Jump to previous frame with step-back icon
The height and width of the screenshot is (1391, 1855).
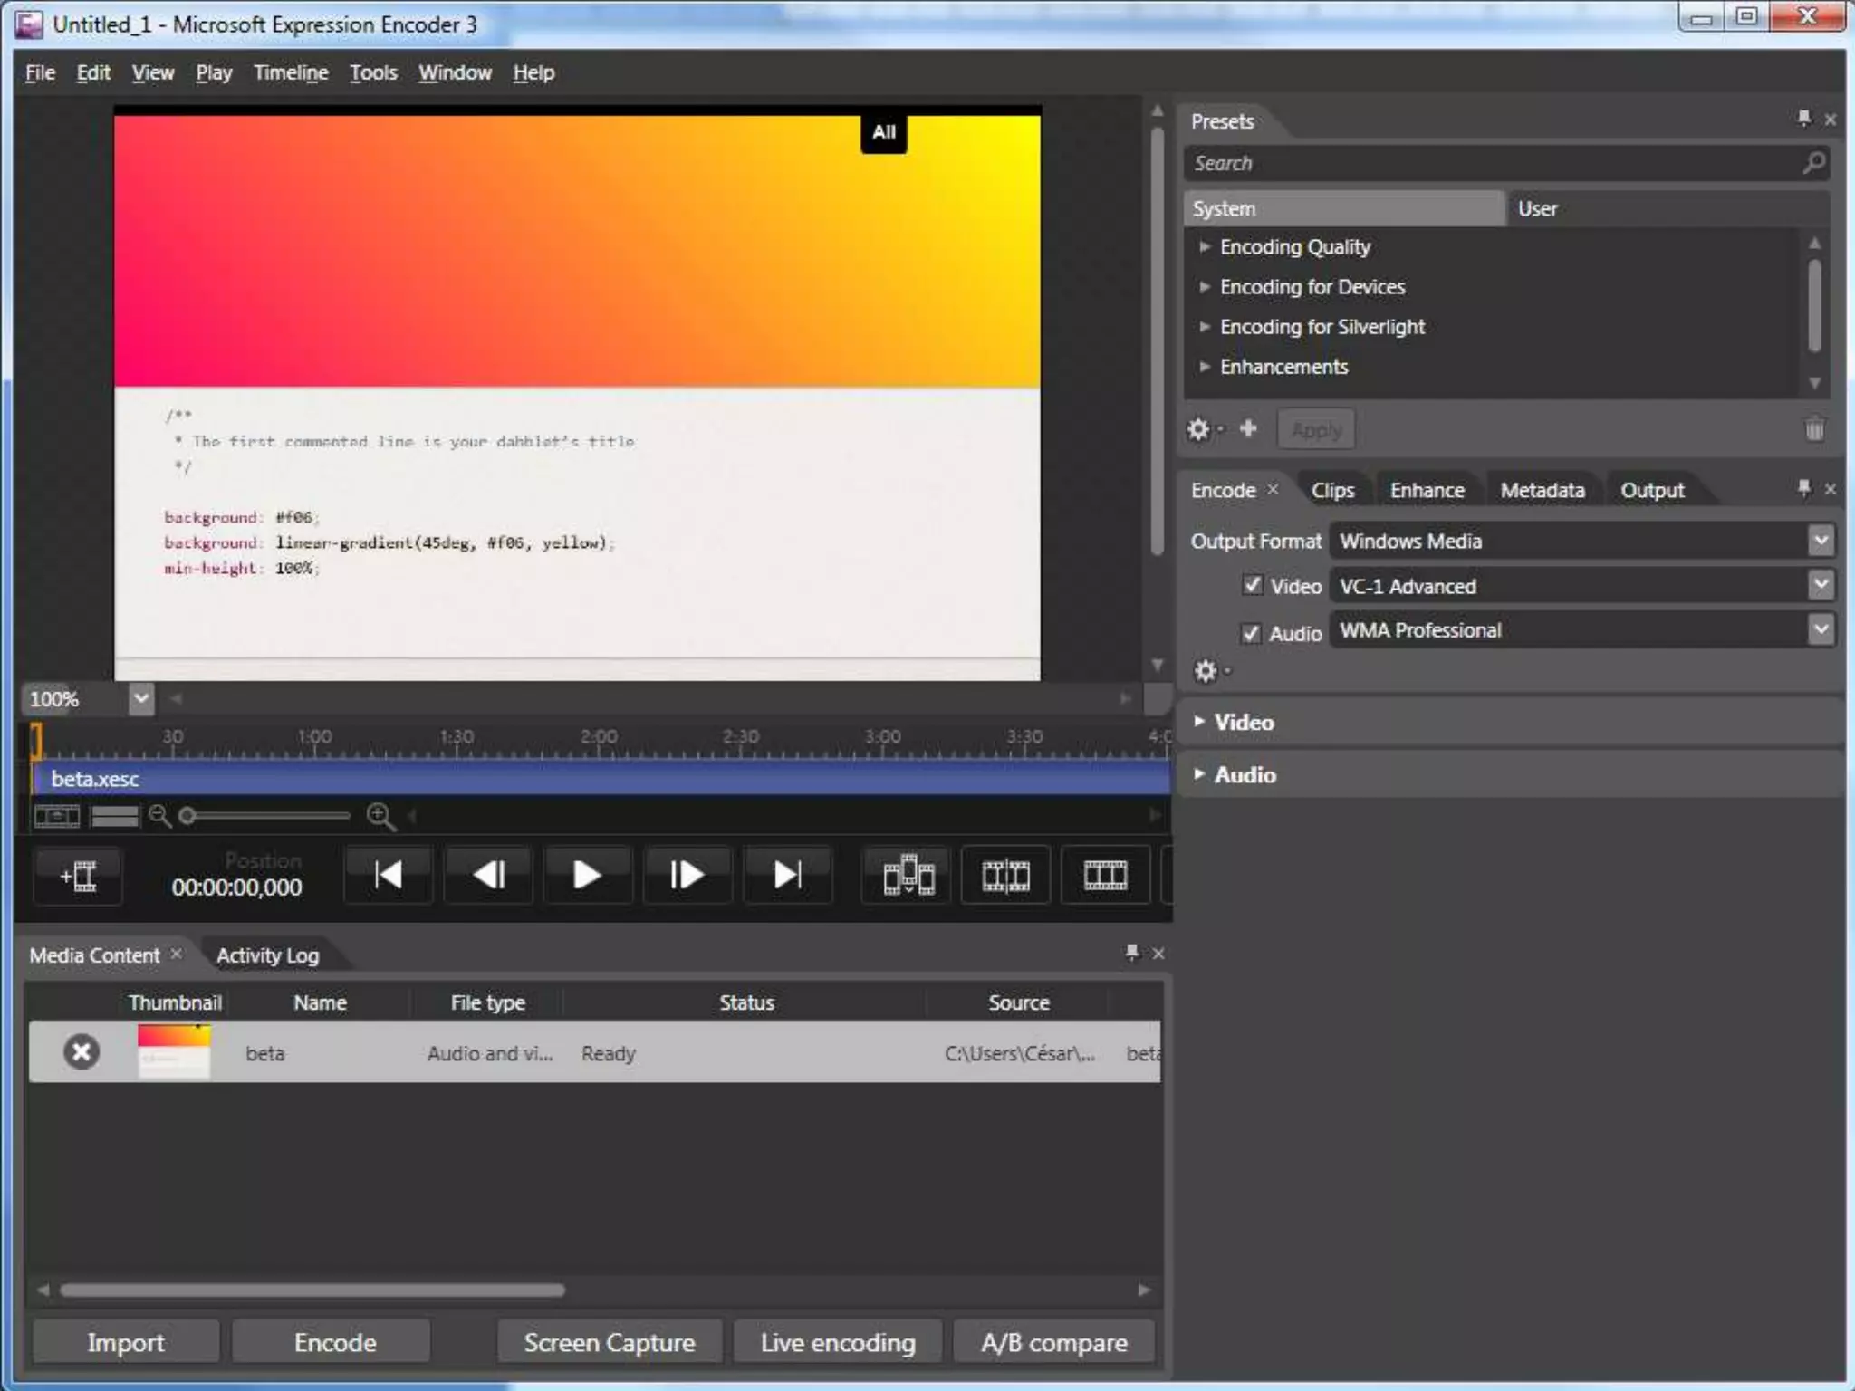coord(488,875)
